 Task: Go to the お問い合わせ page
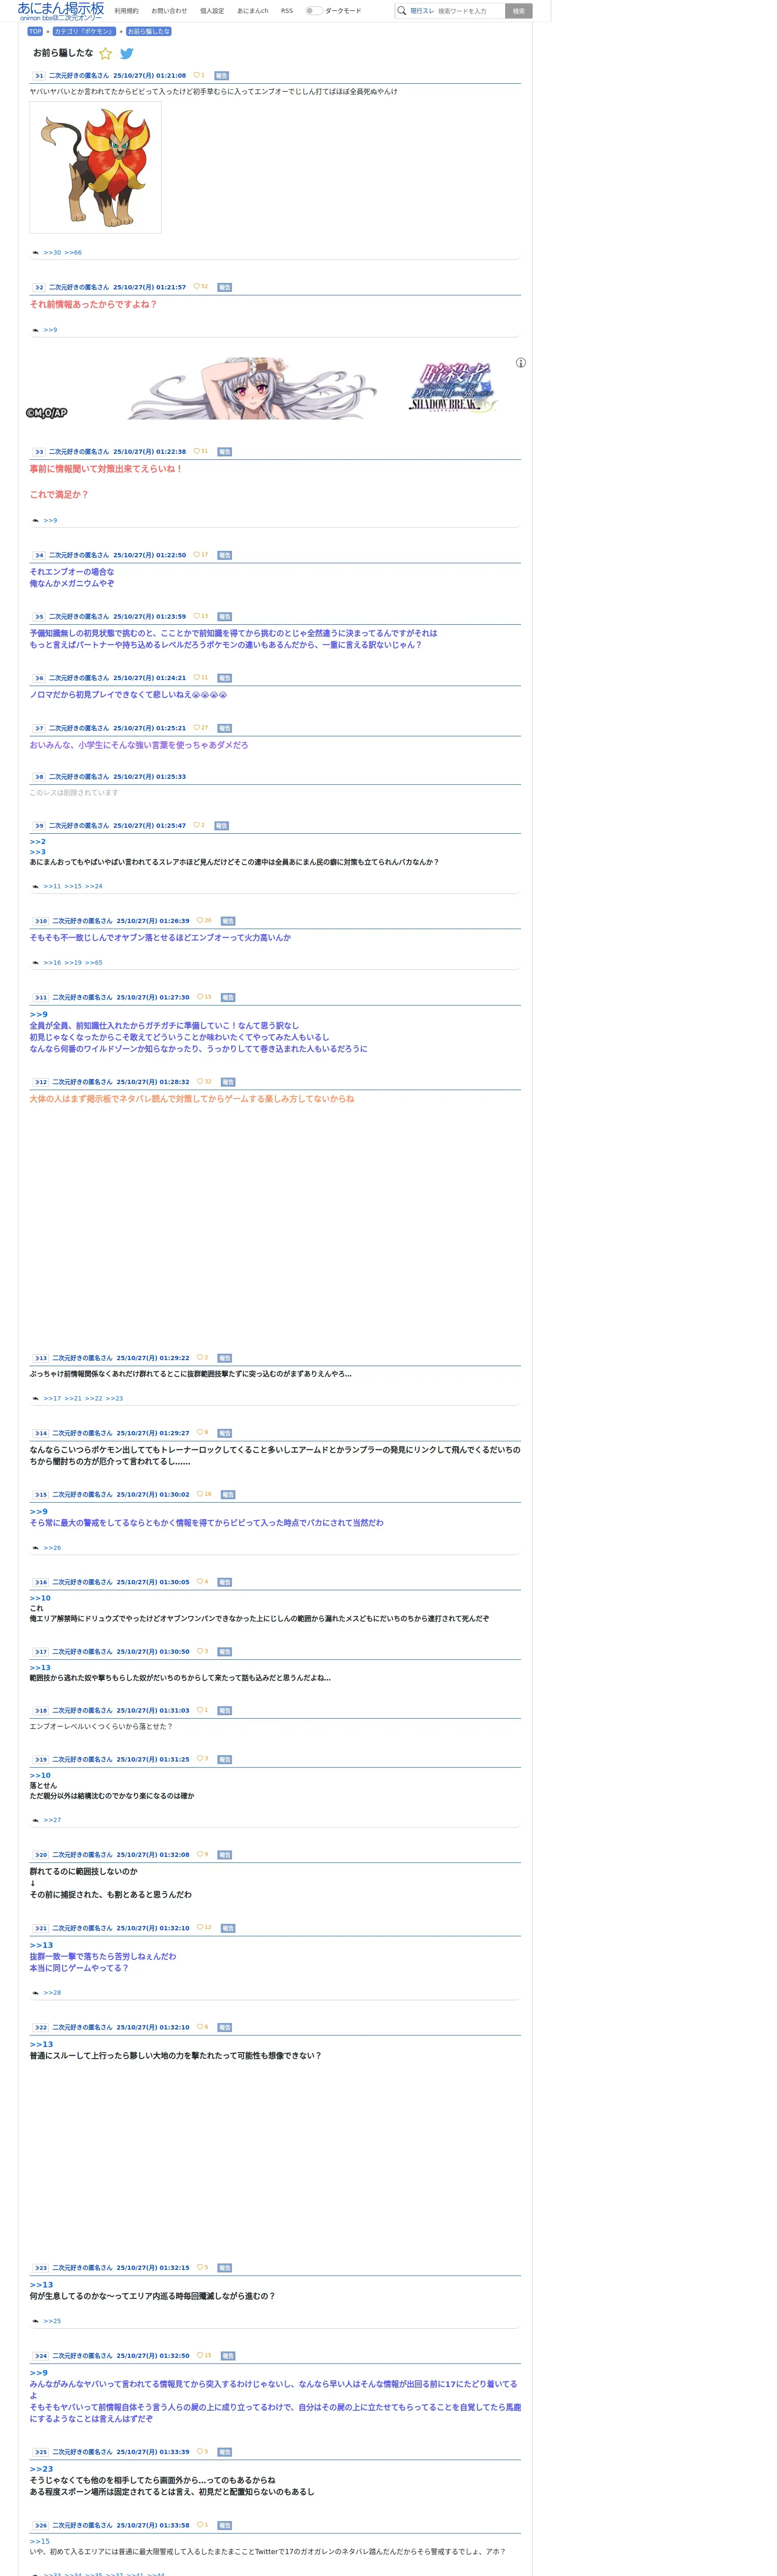(169, 11)
